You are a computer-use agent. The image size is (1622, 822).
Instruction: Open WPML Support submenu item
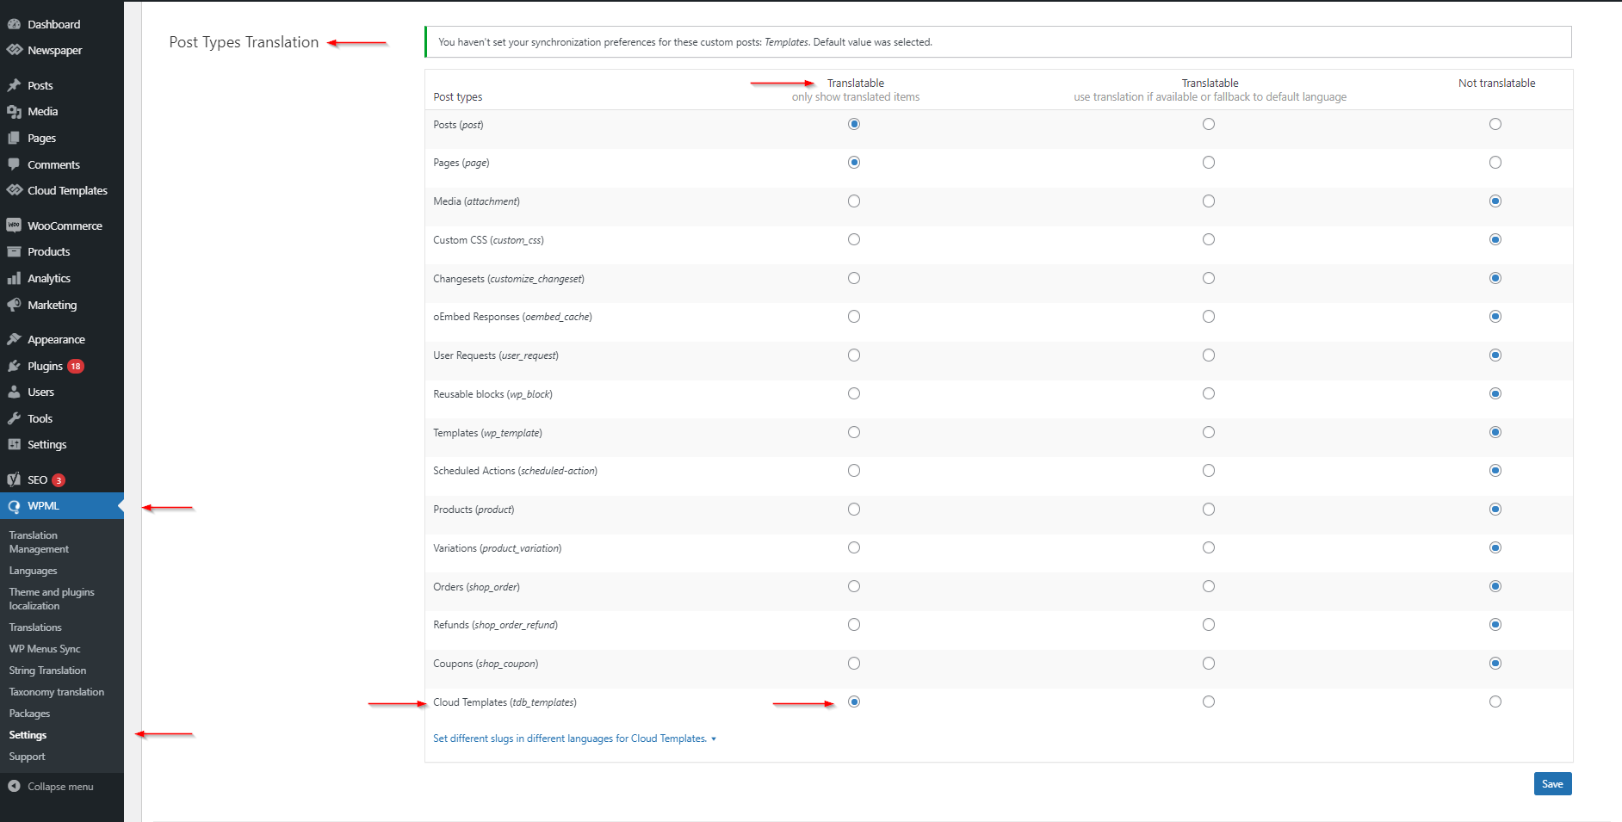[27, 757]
